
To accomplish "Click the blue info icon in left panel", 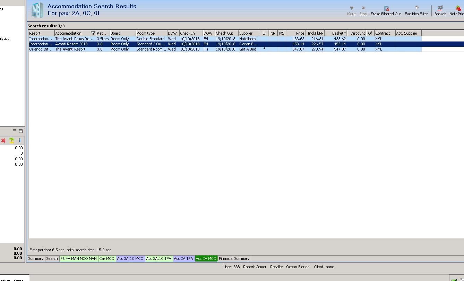I will pos(20,140).
